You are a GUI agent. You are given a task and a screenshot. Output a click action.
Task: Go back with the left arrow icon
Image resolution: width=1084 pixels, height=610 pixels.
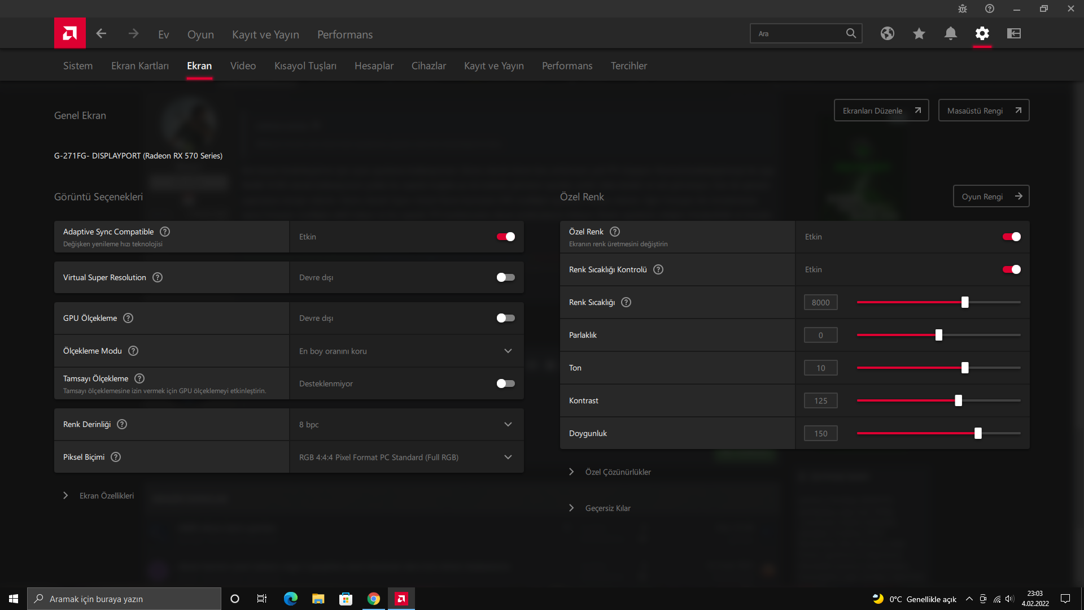pos(101,34)
